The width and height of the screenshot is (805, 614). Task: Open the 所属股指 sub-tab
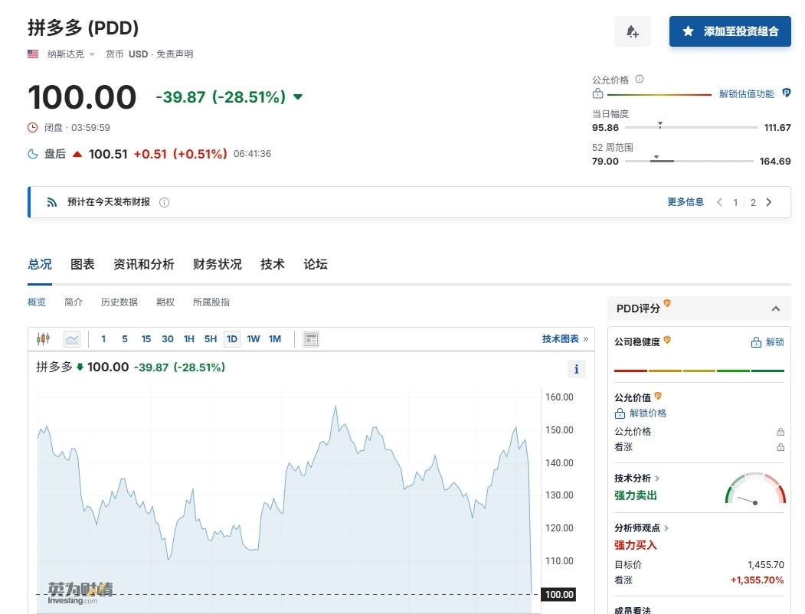[x=211, y=302]
